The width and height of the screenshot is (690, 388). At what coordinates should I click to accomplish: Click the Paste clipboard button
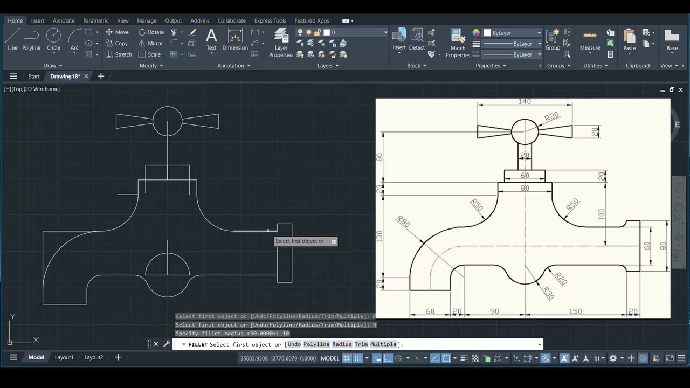tap(629, 40)
